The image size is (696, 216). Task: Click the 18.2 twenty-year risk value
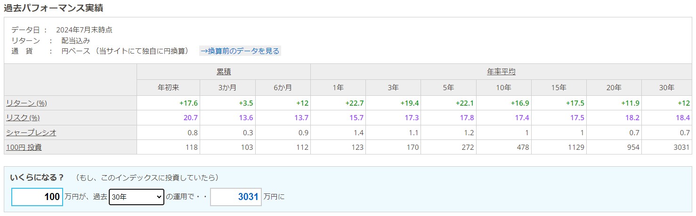[632, 118]
